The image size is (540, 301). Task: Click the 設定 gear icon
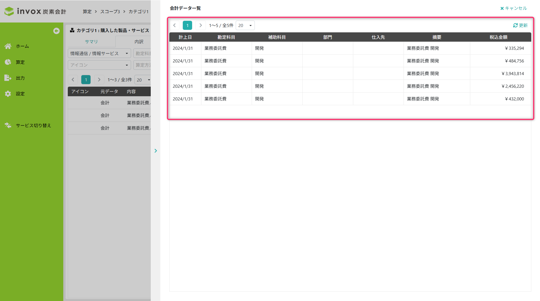(8, 94)
